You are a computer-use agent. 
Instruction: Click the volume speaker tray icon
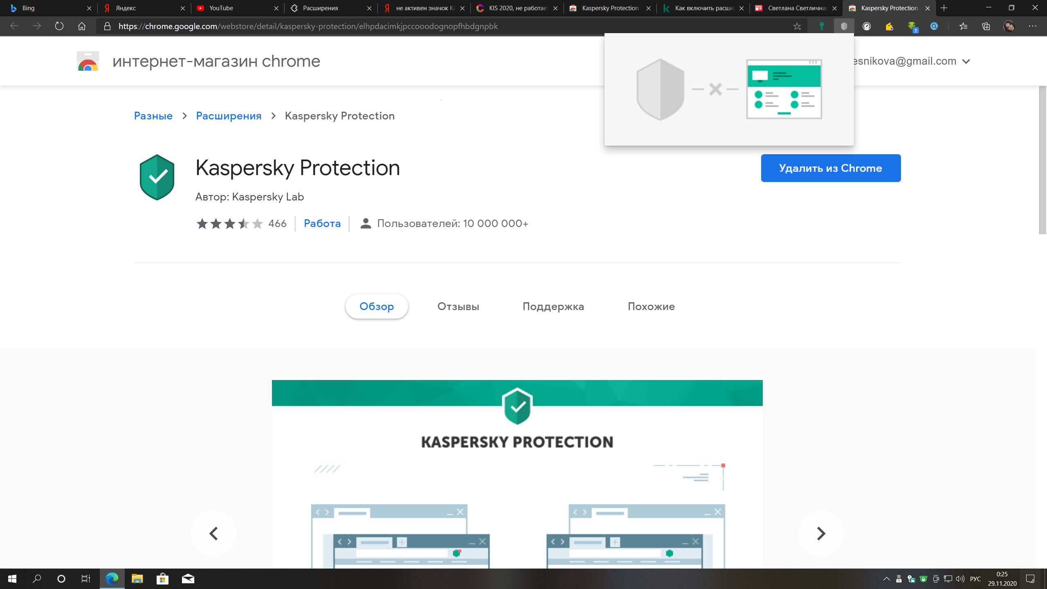(x=960, y=579)
